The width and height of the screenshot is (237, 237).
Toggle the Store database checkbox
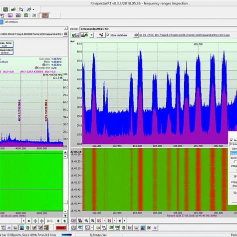108,35
